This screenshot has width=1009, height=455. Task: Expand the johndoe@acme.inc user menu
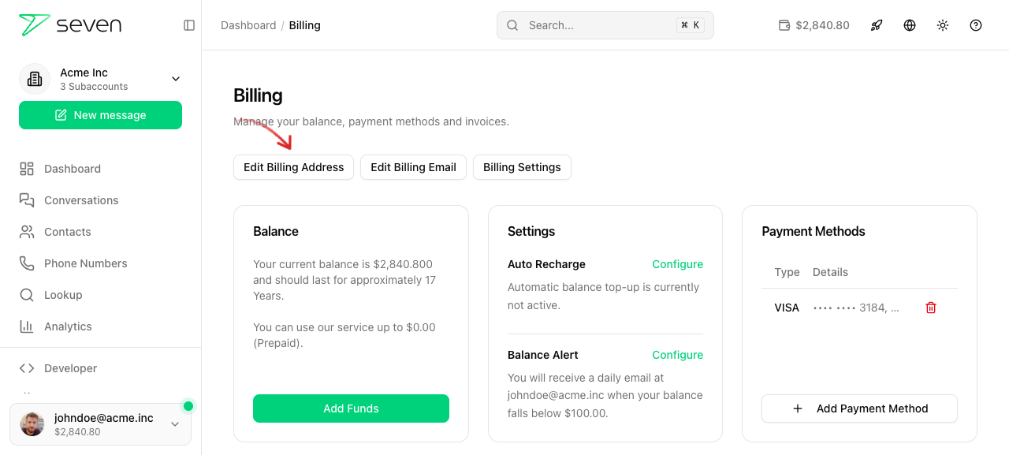tap(175, 424)
